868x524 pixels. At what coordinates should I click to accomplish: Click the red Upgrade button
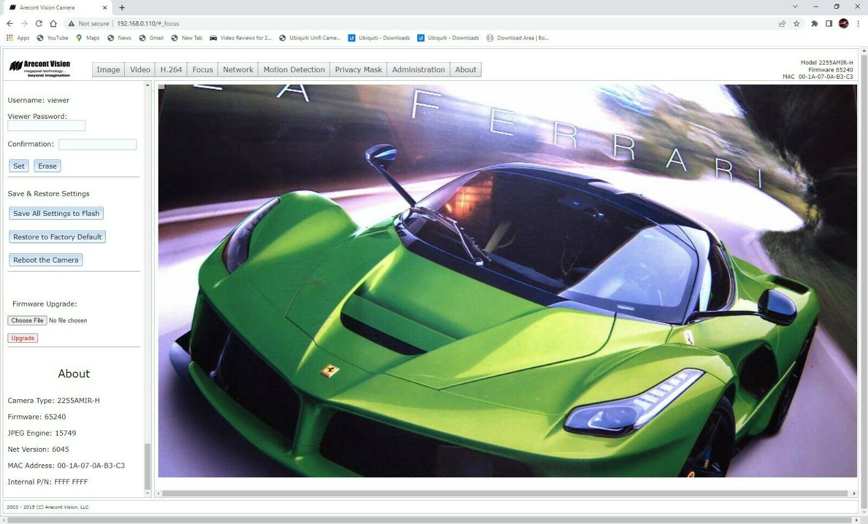23,338
